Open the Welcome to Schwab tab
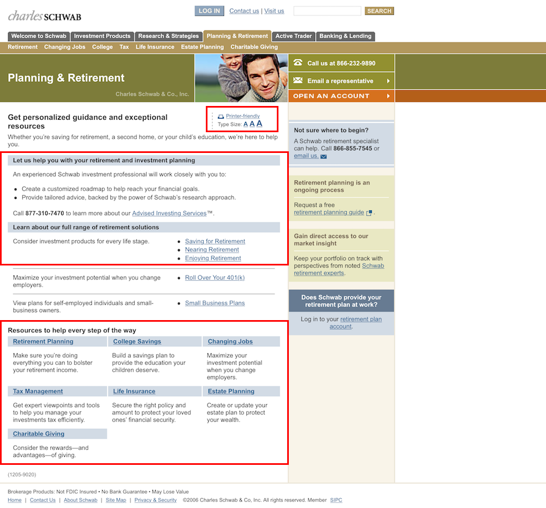This screenshot has width=546, height=508. (x=39, y=36)
